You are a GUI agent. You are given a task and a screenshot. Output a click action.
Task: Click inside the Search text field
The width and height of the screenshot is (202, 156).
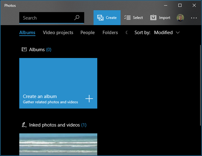coord(45,18)
